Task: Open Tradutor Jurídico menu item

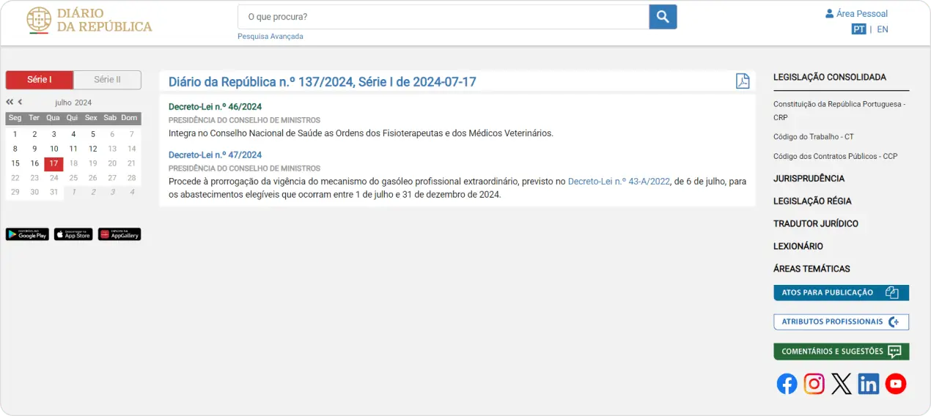Action: pos(816,224)
